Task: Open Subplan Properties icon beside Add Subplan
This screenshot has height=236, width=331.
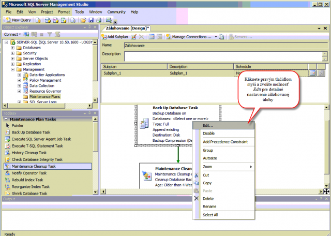Action: click(x=133, y=37)
